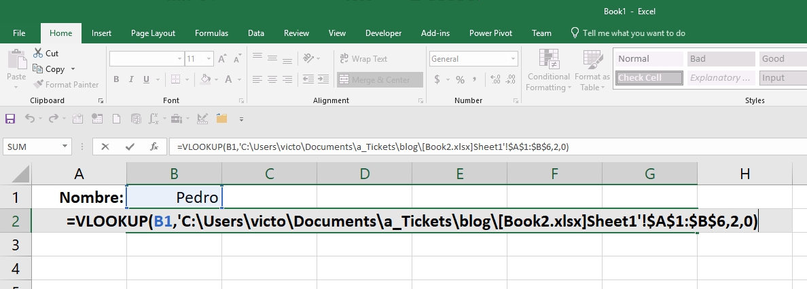Confirm the formula with the Enter checkmark
This screenshot has height=289, width=807.
(x=129, y=146)
